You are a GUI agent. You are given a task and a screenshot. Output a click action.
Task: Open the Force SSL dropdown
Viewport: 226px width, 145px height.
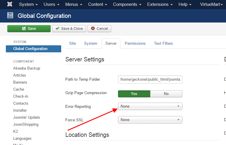(x=150, y=120)
